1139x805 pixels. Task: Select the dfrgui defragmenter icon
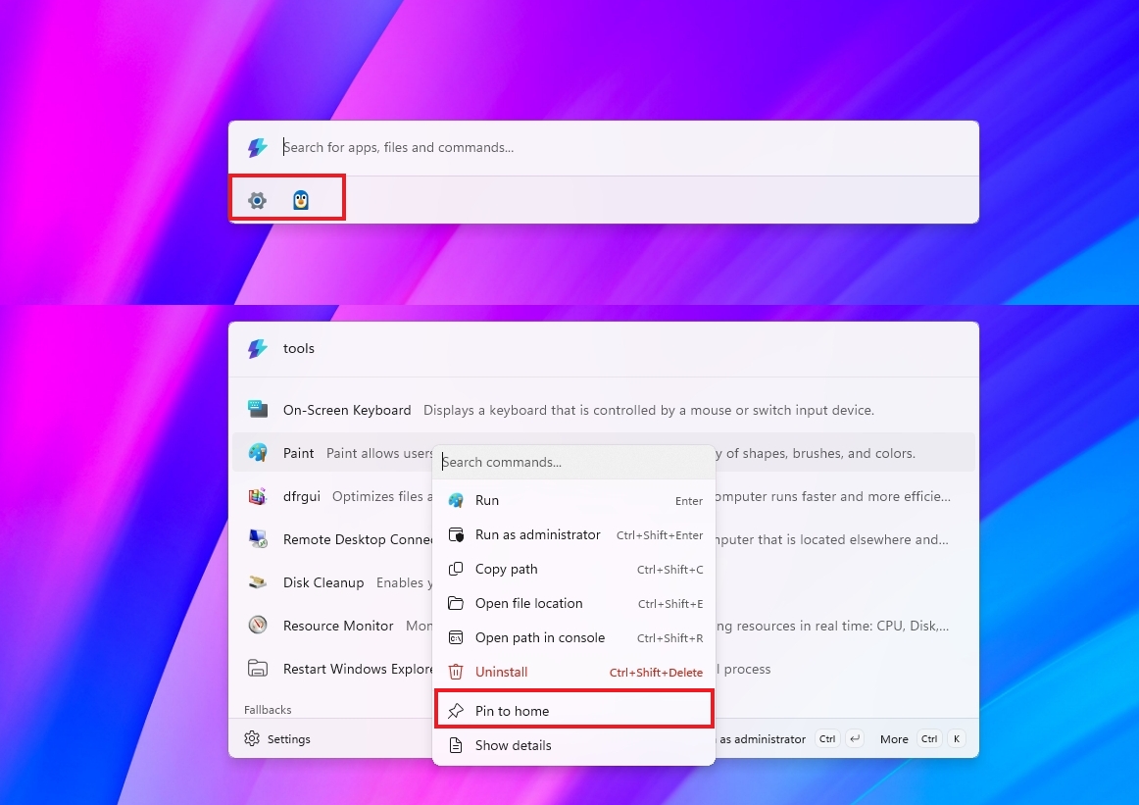(257, 496)
